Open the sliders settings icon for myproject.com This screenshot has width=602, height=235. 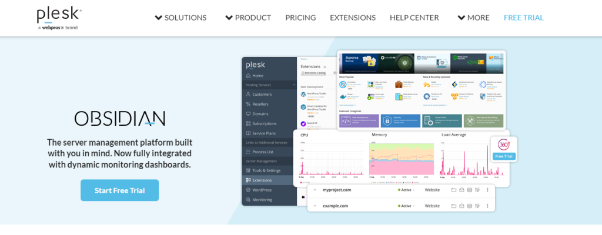coord(477,190)
